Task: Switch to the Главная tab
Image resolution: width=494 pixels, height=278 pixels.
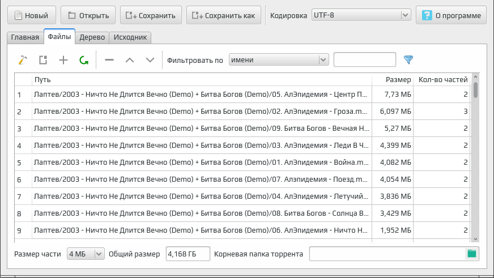Action: [x=25, y=37]
